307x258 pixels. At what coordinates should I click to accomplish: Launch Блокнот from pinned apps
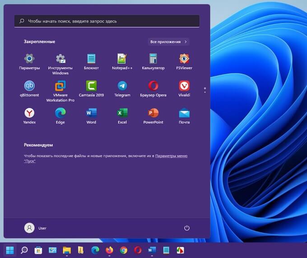click(x=91, y=62)
